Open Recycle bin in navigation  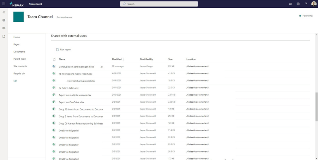pyautogui.click(x=19, y=73)
